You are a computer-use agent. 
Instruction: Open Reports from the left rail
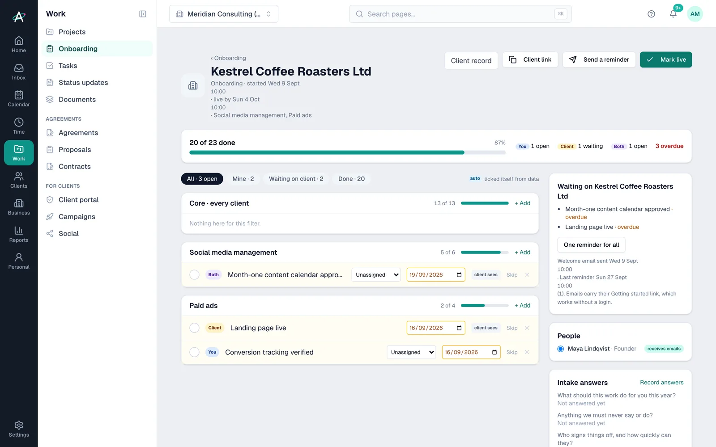19,234
